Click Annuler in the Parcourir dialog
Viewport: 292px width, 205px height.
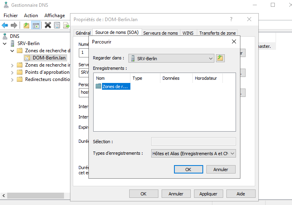220,169
